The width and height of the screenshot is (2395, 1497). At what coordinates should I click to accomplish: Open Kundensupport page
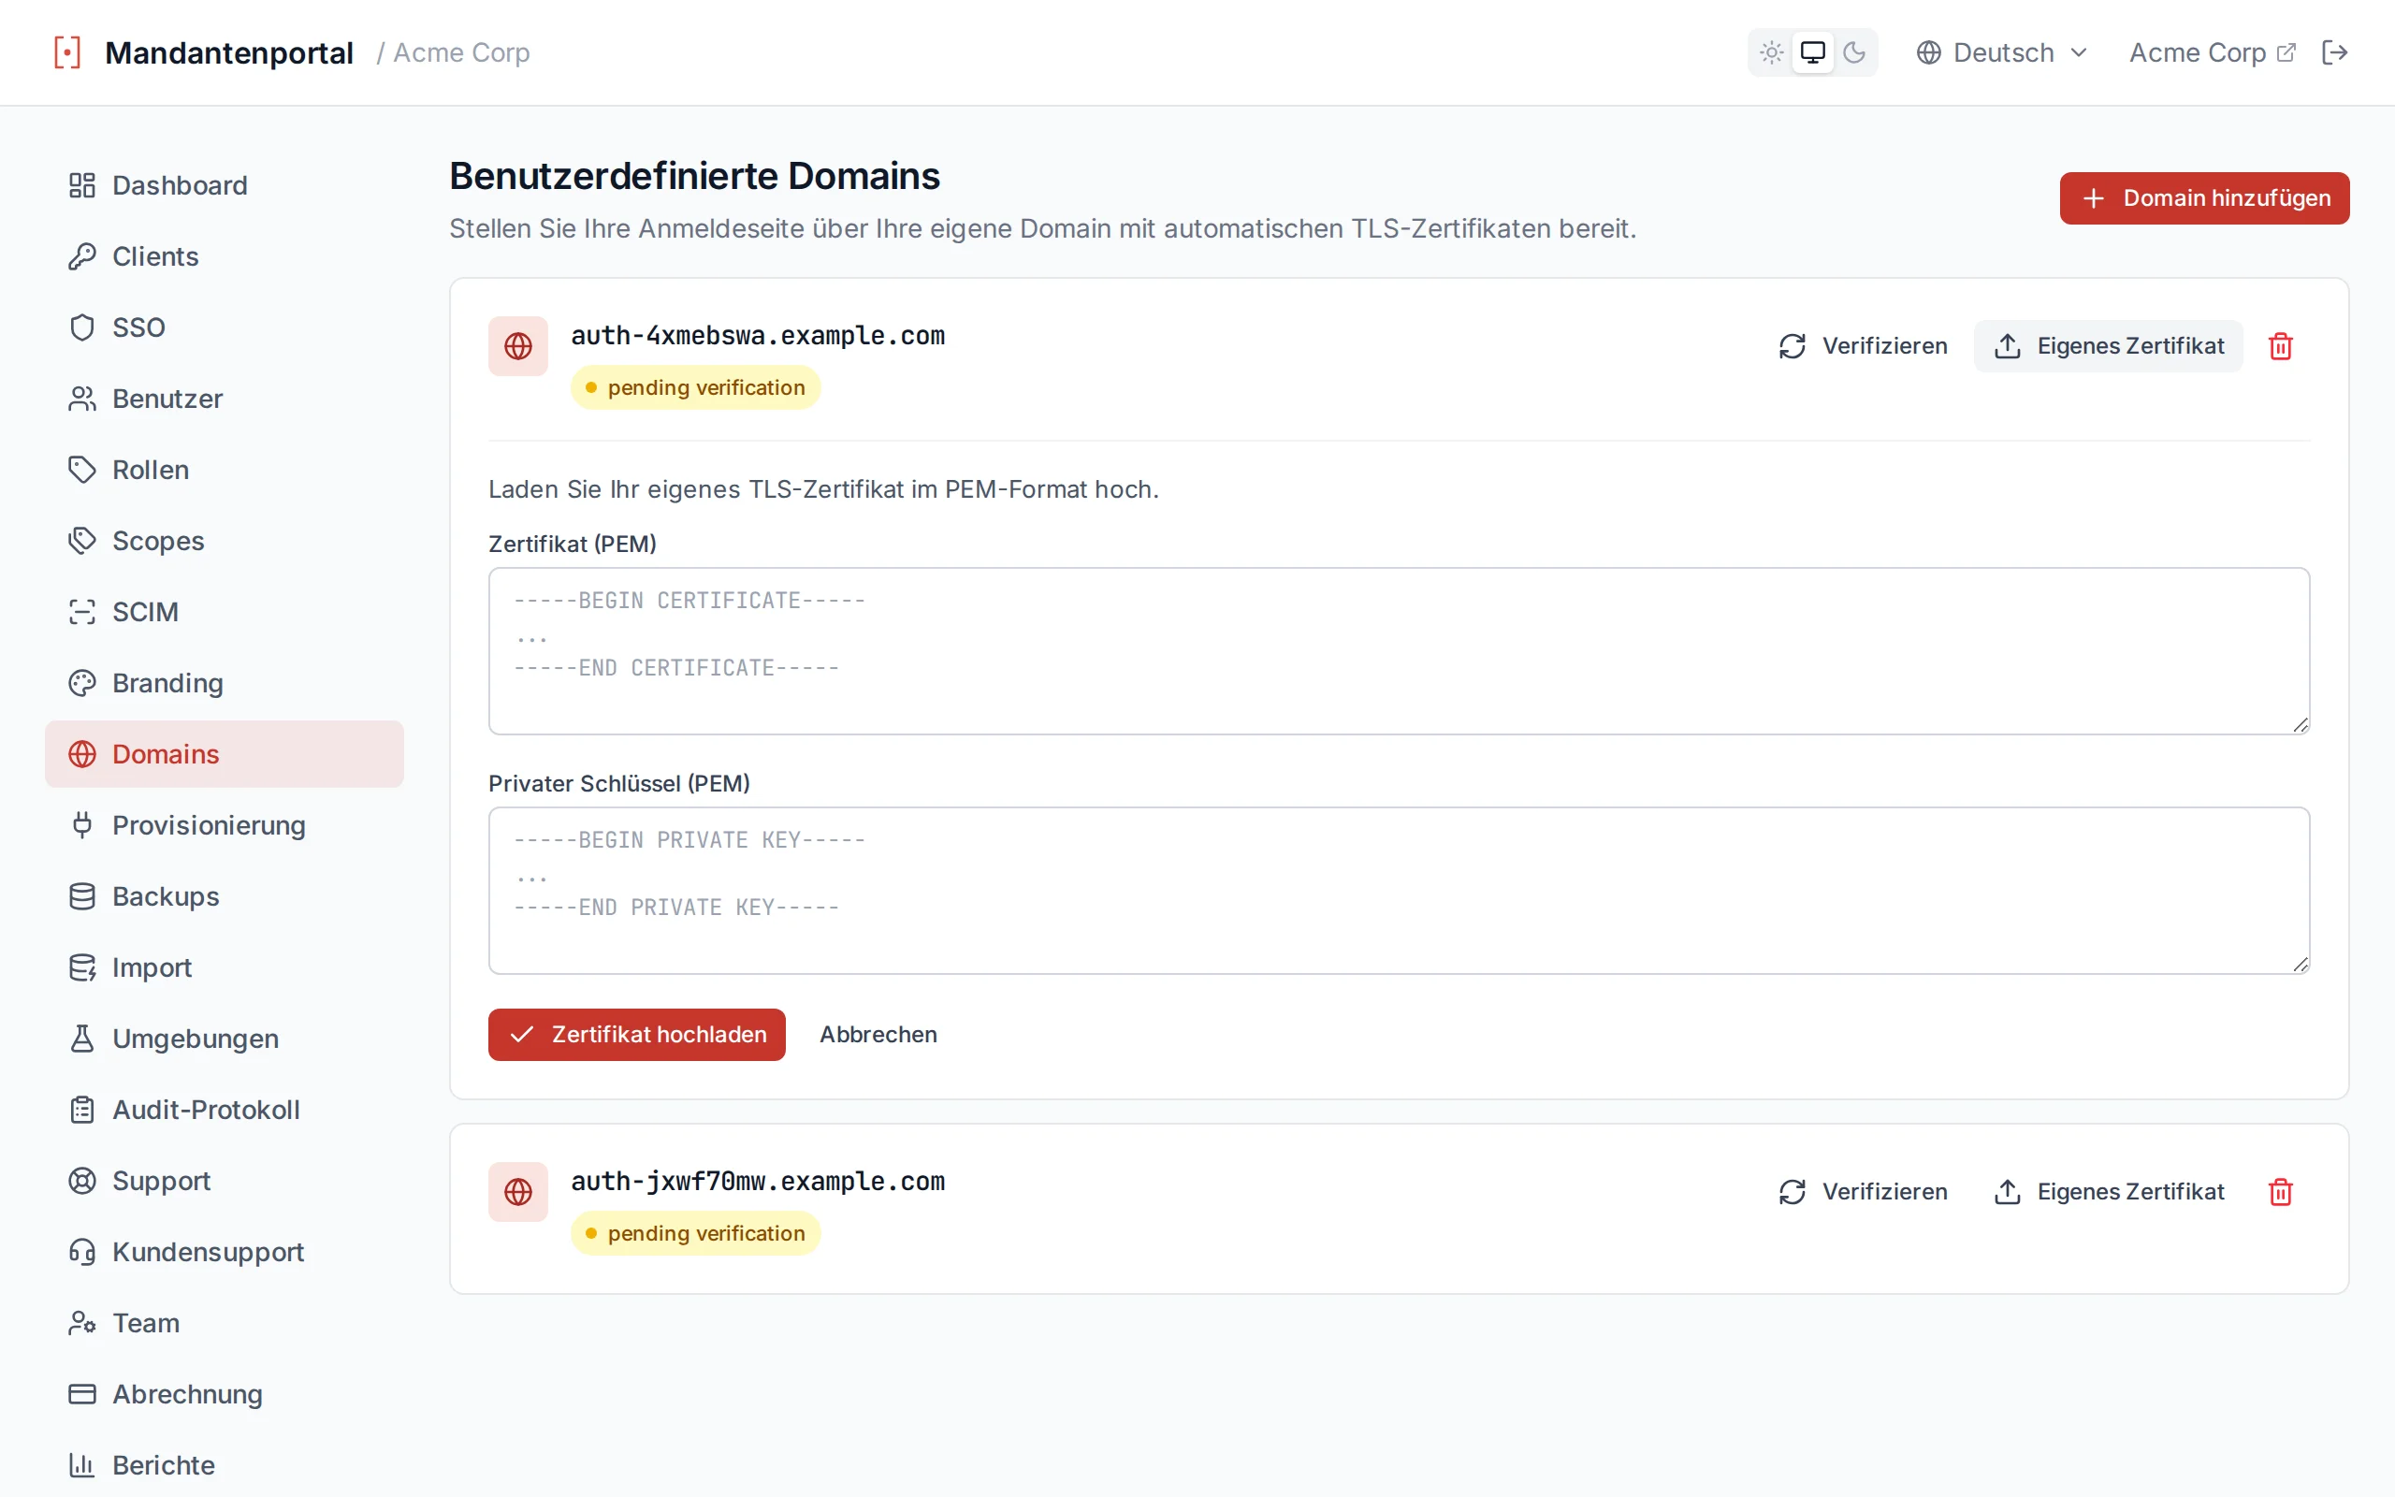pos(225,1252)
